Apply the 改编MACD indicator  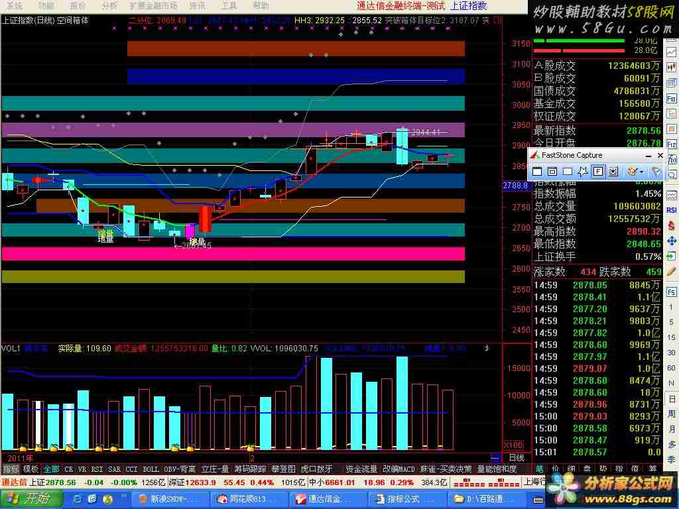399,469
